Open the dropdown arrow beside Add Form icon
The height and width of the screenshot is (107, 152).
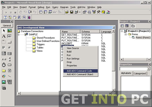tap(80, 12)
